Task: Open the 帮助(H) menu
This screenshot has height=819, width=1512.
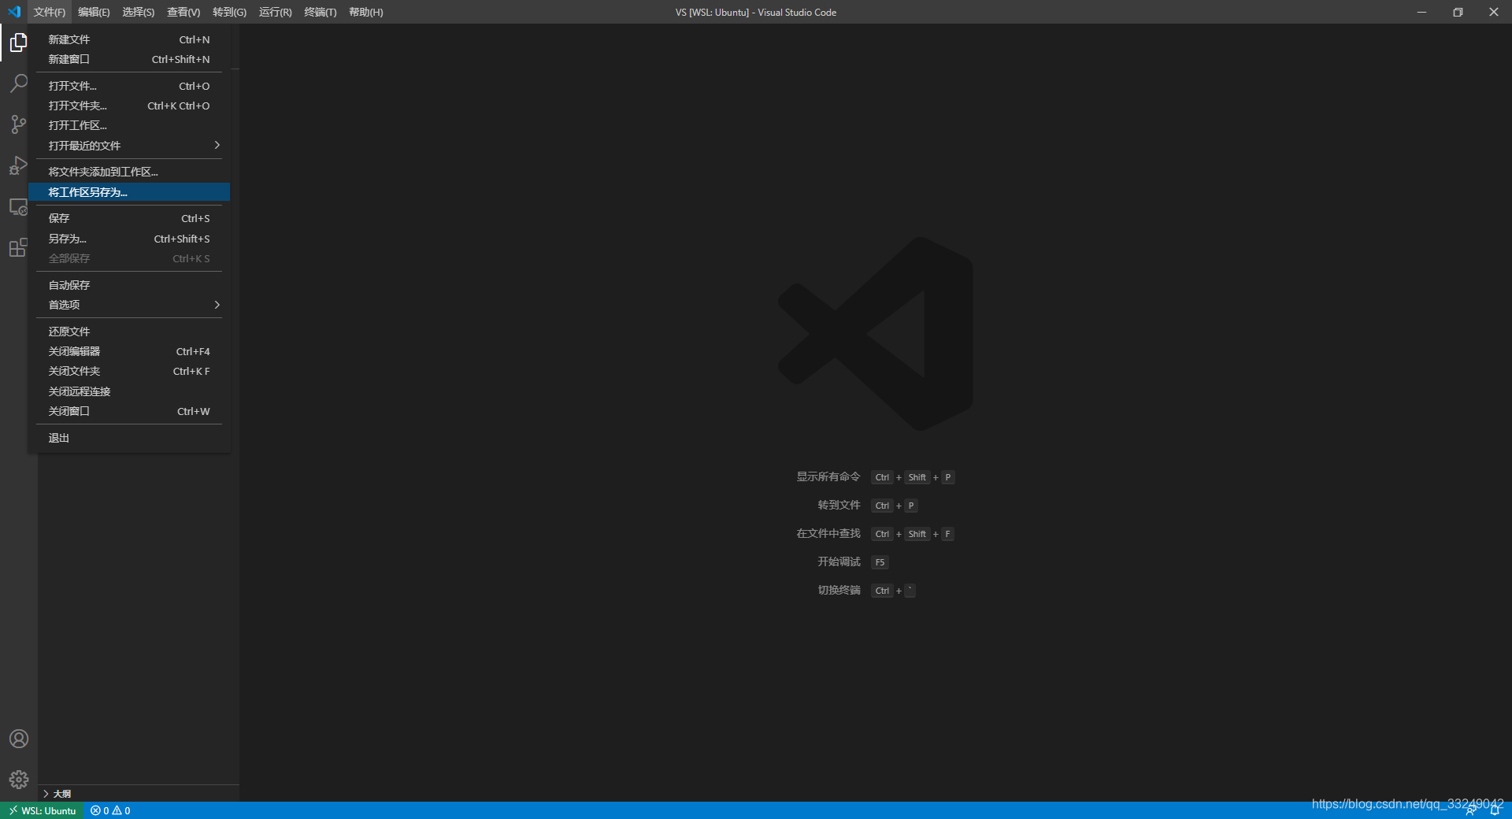Action: [366, 12]
